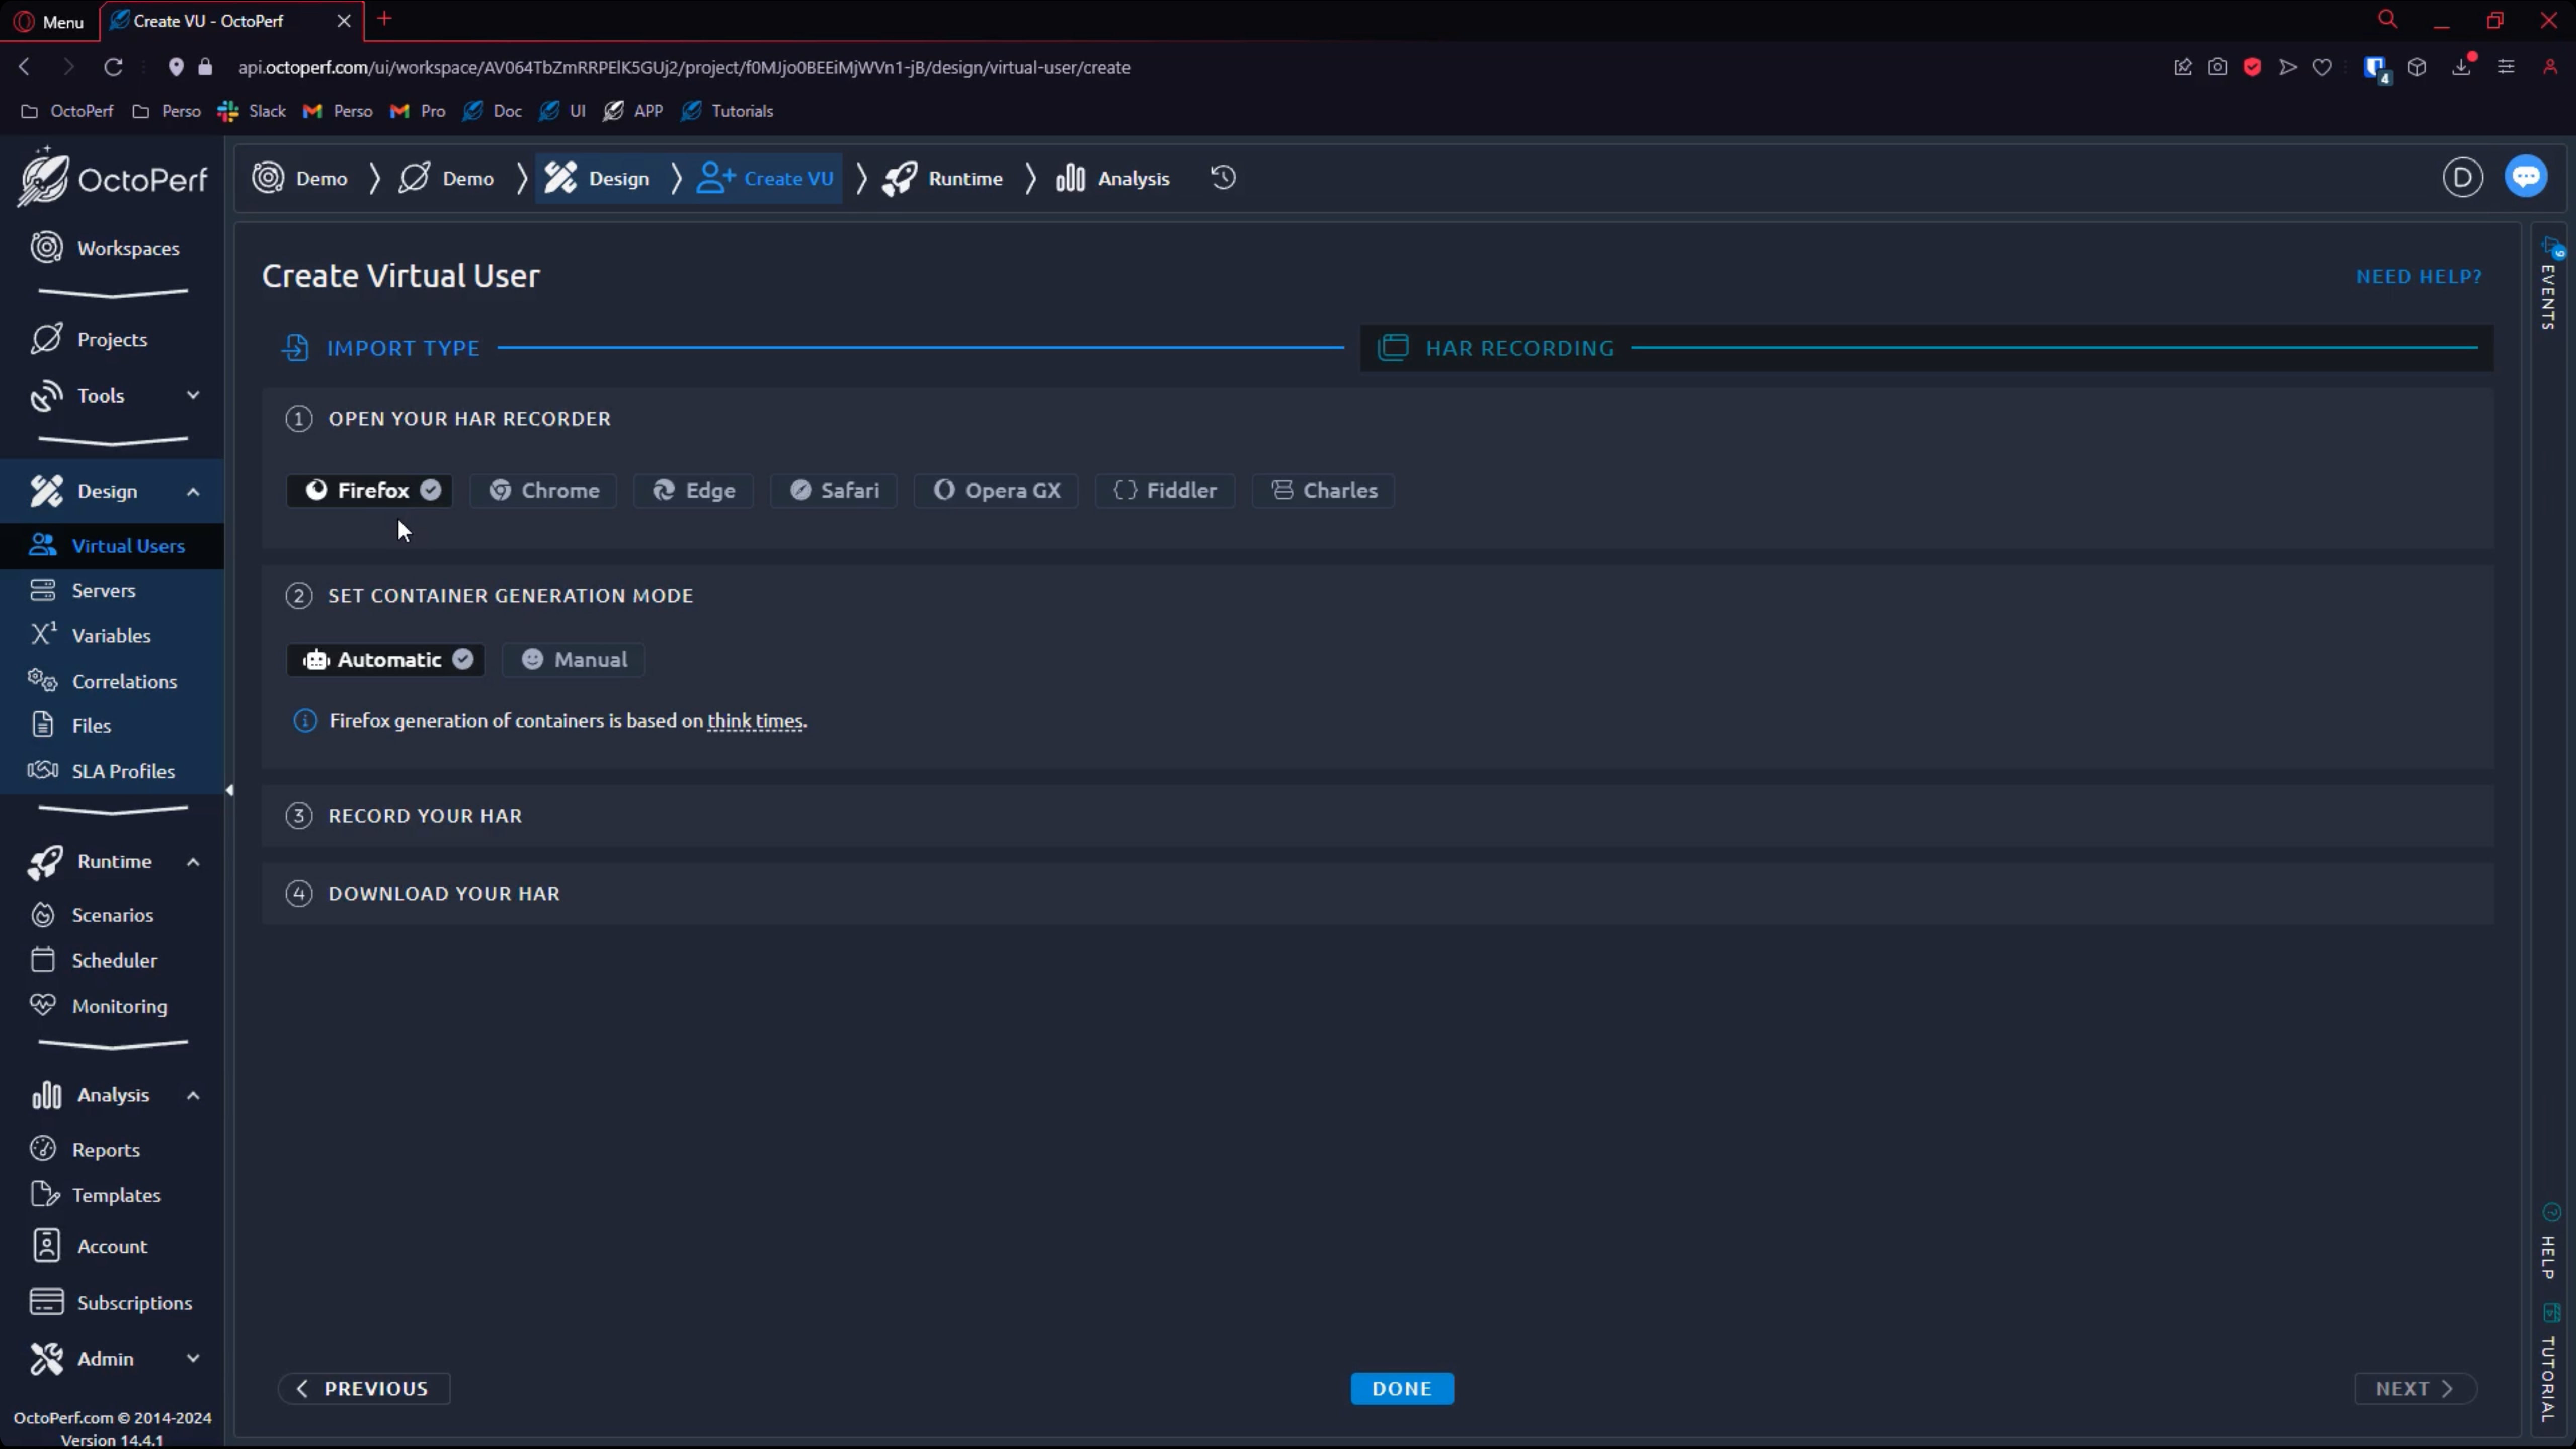Screen dimensions: 2576x1449
Task: Click the OctoPerf rocket logo
Action: [x=113, y=178]
